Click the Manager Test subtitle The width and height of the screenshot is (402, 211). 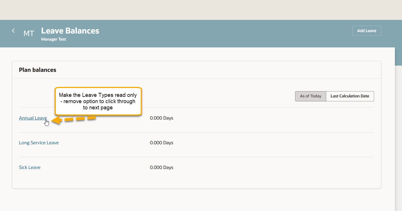point(54,39)
